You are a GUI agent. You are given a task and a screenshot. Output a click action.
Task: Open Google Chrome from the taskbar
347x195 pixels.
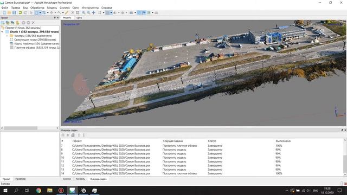coord(38,190)
